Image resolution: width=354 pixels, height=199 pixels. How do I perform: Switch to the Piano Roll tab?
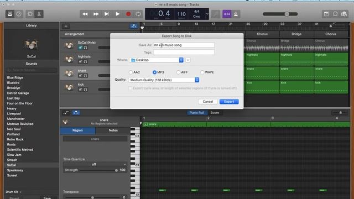(x=197, y=113)
